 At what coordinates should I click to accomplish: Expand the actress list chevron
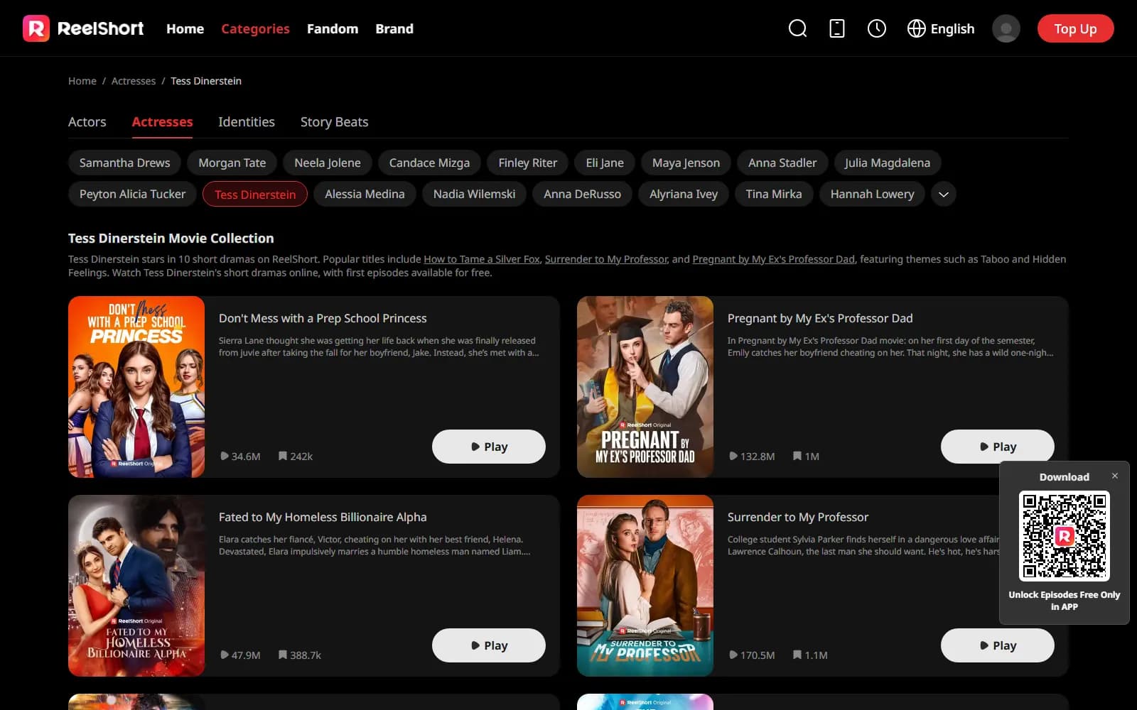(943, 194)
